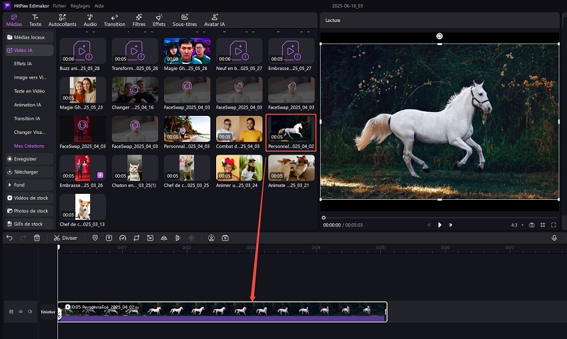The image size is (567, 339).
Task: Open the Télécharger sidebar section
Action: [29, 172]
